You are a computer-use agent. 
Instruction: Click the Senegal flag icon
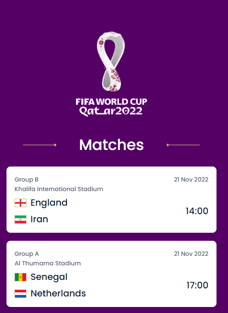20,277
